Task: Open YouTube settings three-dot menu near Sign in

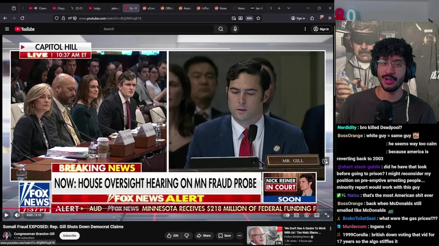Action: click(305, 29)
